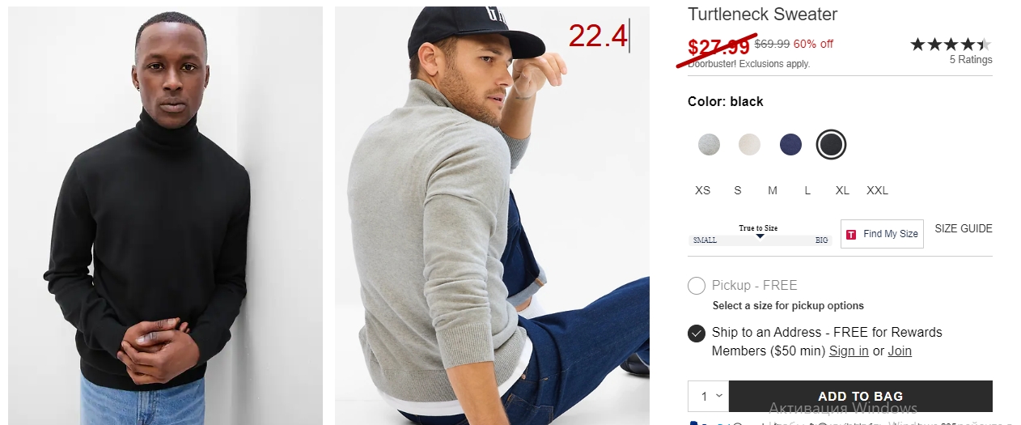
Task: Select the cream color swatch
Action: point(749,145)
